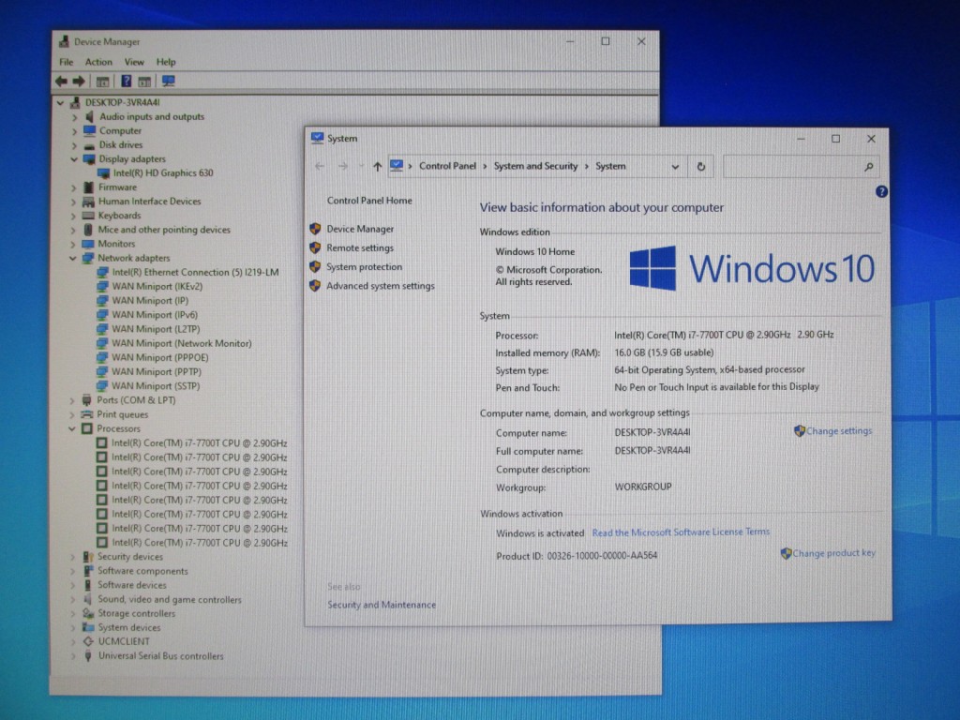Image resolution: width=960 pixels, height=720 pixels.
Task: Collapse the Processors node
Action: pyautogui.click(x=72, y=428)
